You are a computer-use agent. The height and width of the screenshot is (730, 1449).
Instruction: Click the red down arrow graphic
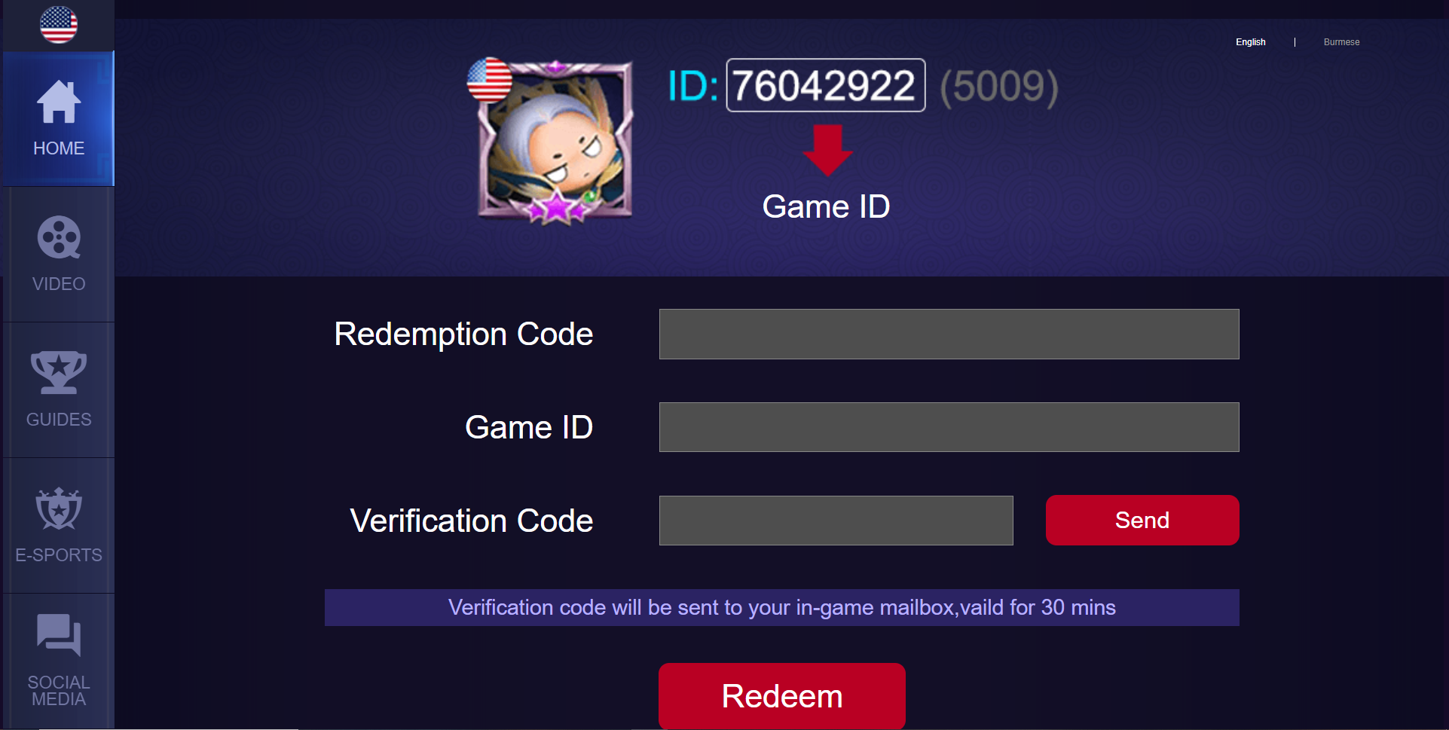coord(827,151)
